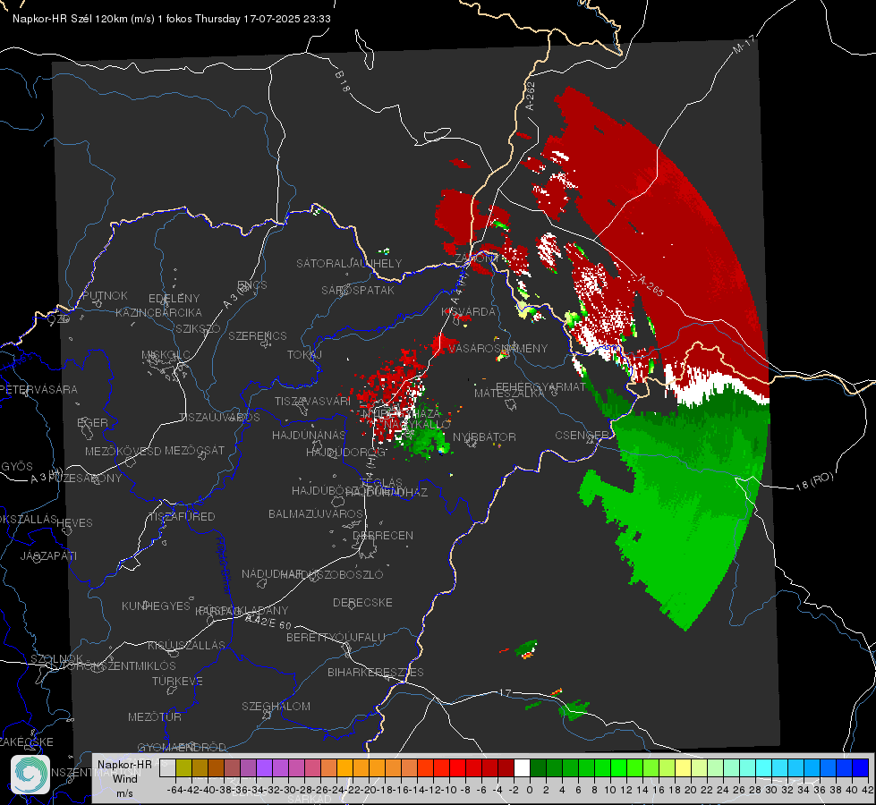Click the ÓZD town label
Viewport: 876px width, 805px height.
pyautogui.click(x=59, y=319)
